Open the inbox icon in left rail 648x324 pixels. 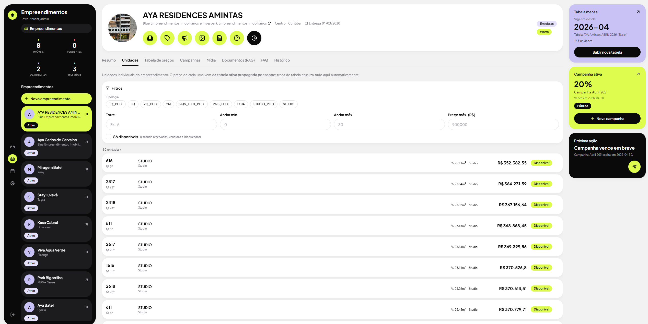[13, 147]
